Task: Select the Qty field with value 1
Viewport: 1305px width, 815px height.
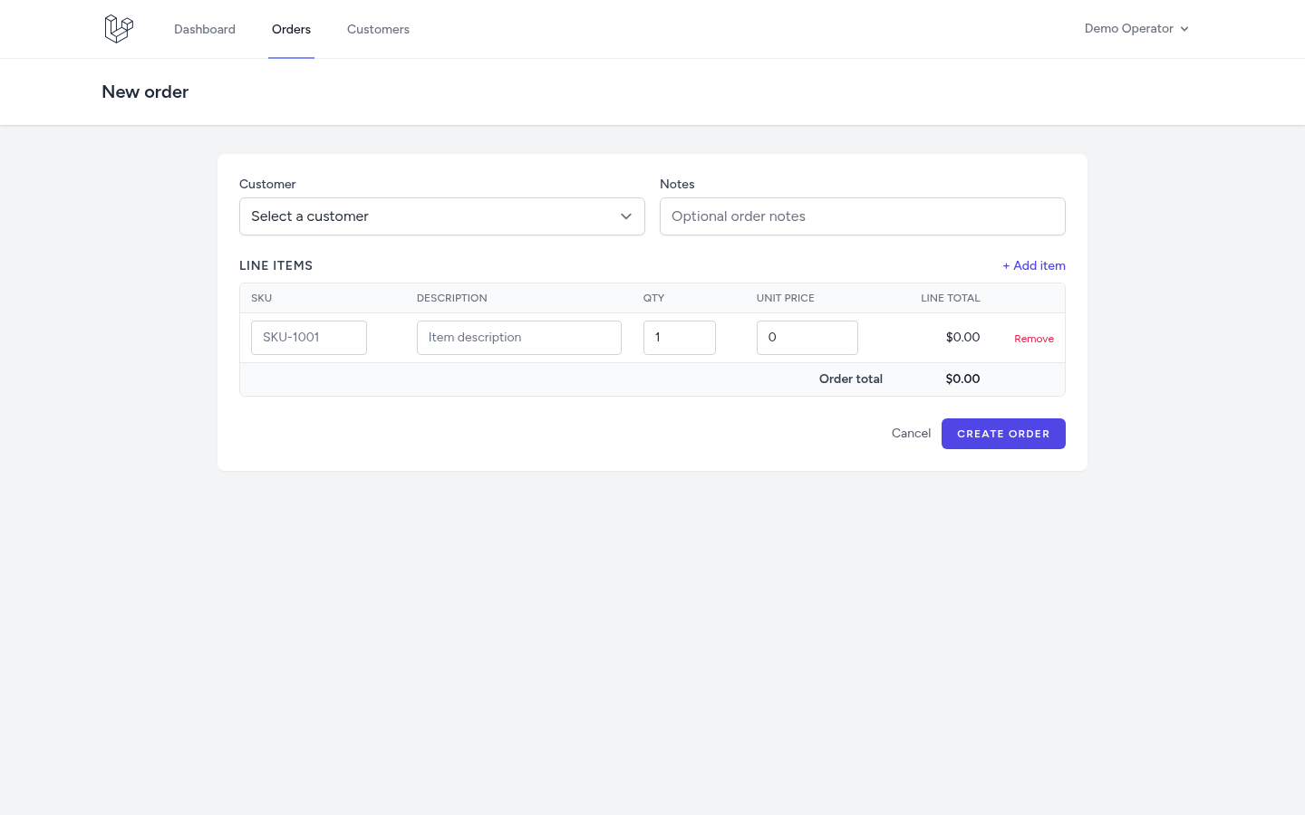Action: coord(680,338)
